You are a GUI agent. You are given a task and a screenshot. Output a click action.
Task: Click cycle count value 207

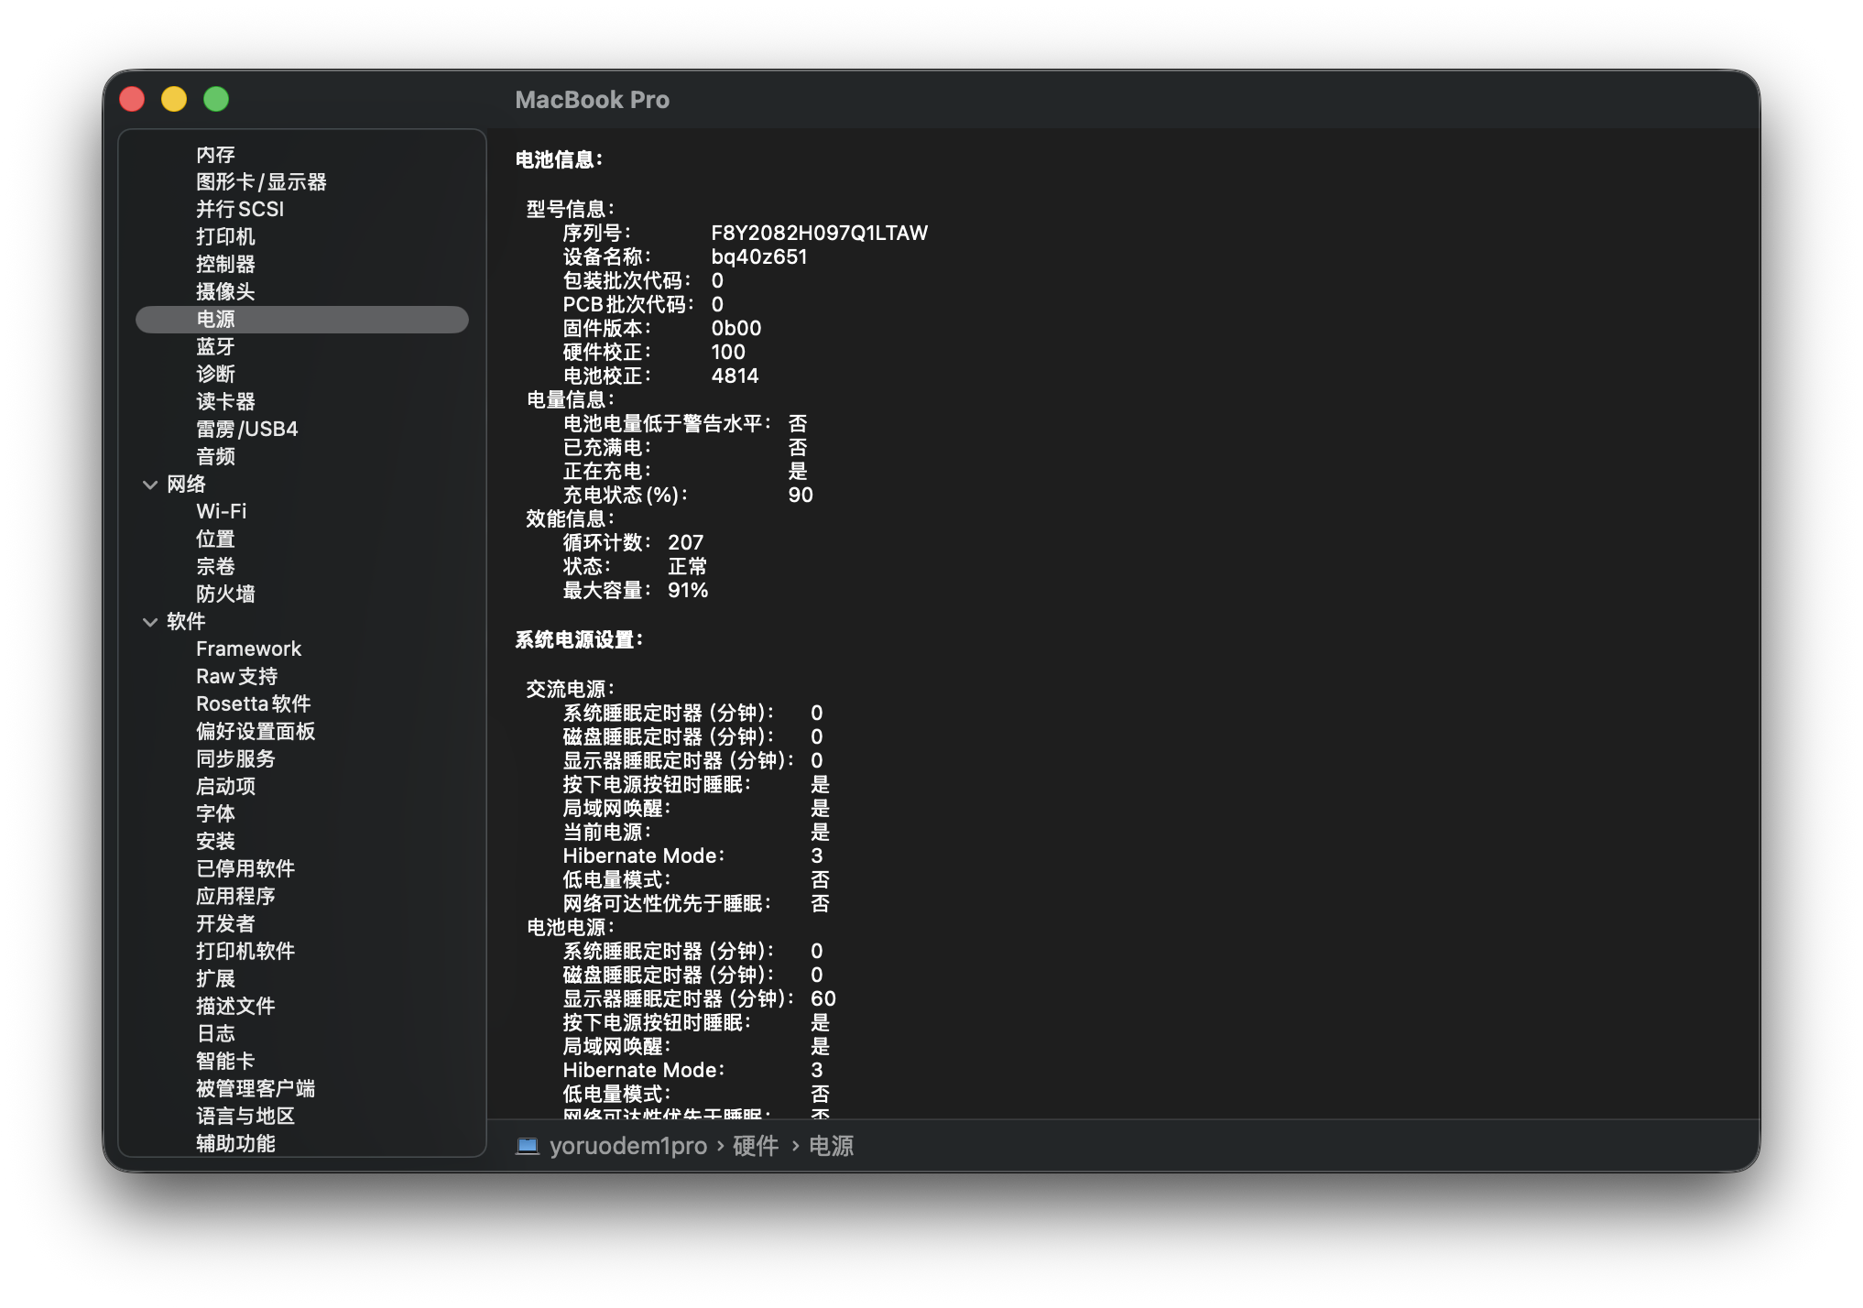click(686, 543)
